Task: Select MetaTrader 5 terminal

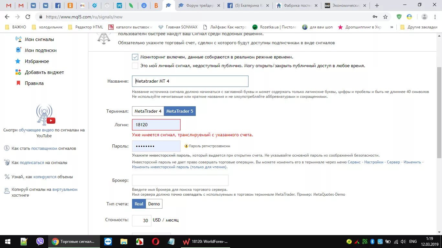Action: (180, 111)
